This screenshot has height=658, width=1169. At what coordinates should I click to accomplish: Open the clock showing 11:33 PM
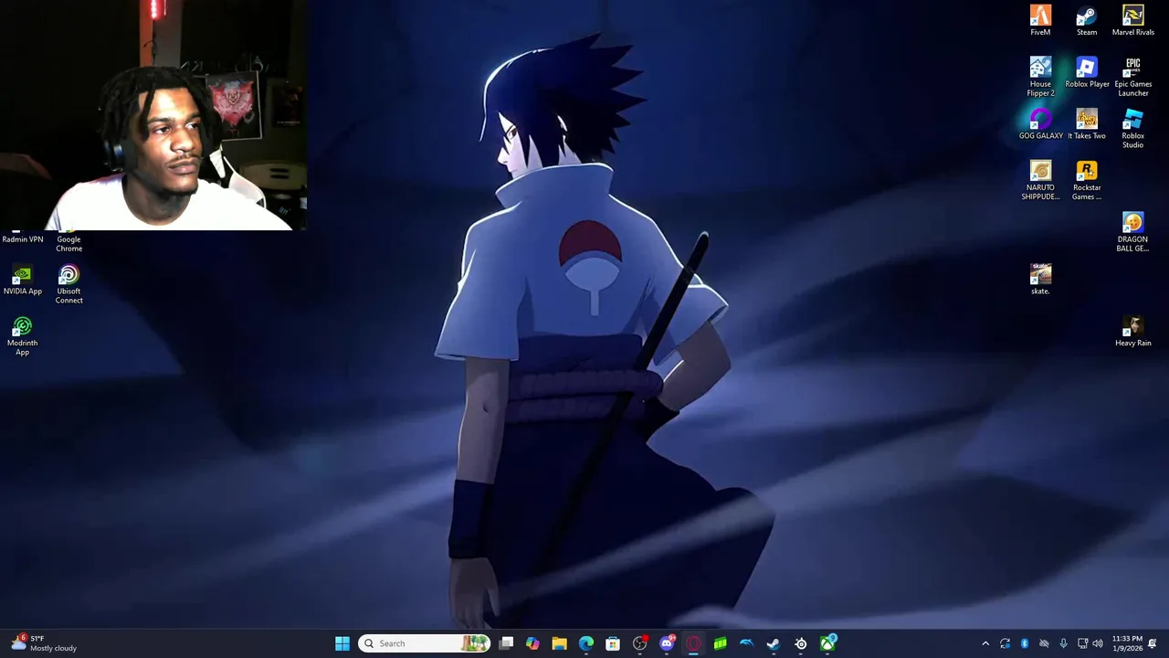(x=1127, y=643)
